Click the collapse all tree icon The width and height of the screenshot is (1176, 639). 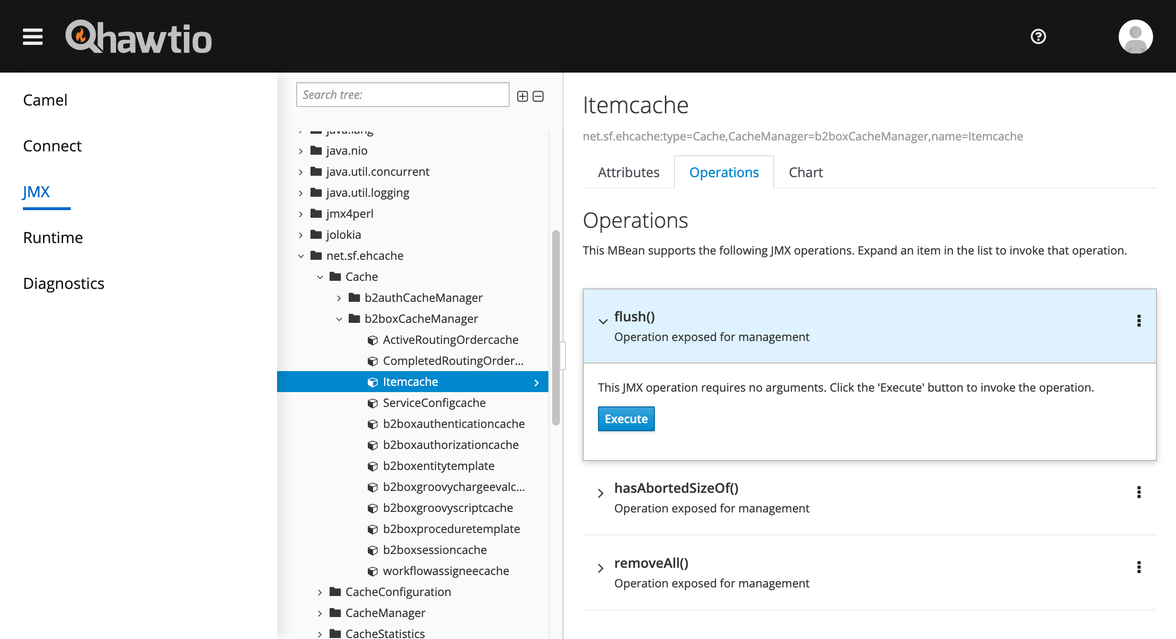pyautogui.click(x=538, y=96)
